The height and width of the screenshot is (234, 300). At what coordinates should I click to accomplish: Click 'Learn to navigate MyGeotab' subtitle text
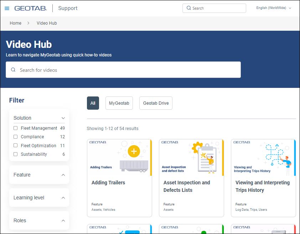58,55
